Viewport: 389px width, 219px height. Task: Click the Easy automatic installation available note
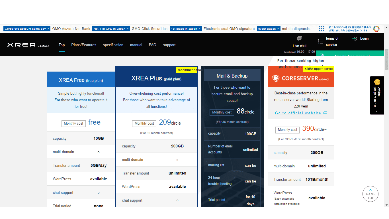coord(287,201)
